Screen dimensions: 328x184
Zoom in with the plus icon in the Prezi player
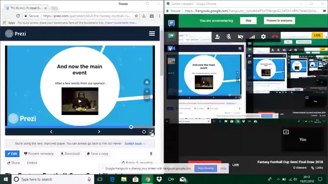pos(147,91)
